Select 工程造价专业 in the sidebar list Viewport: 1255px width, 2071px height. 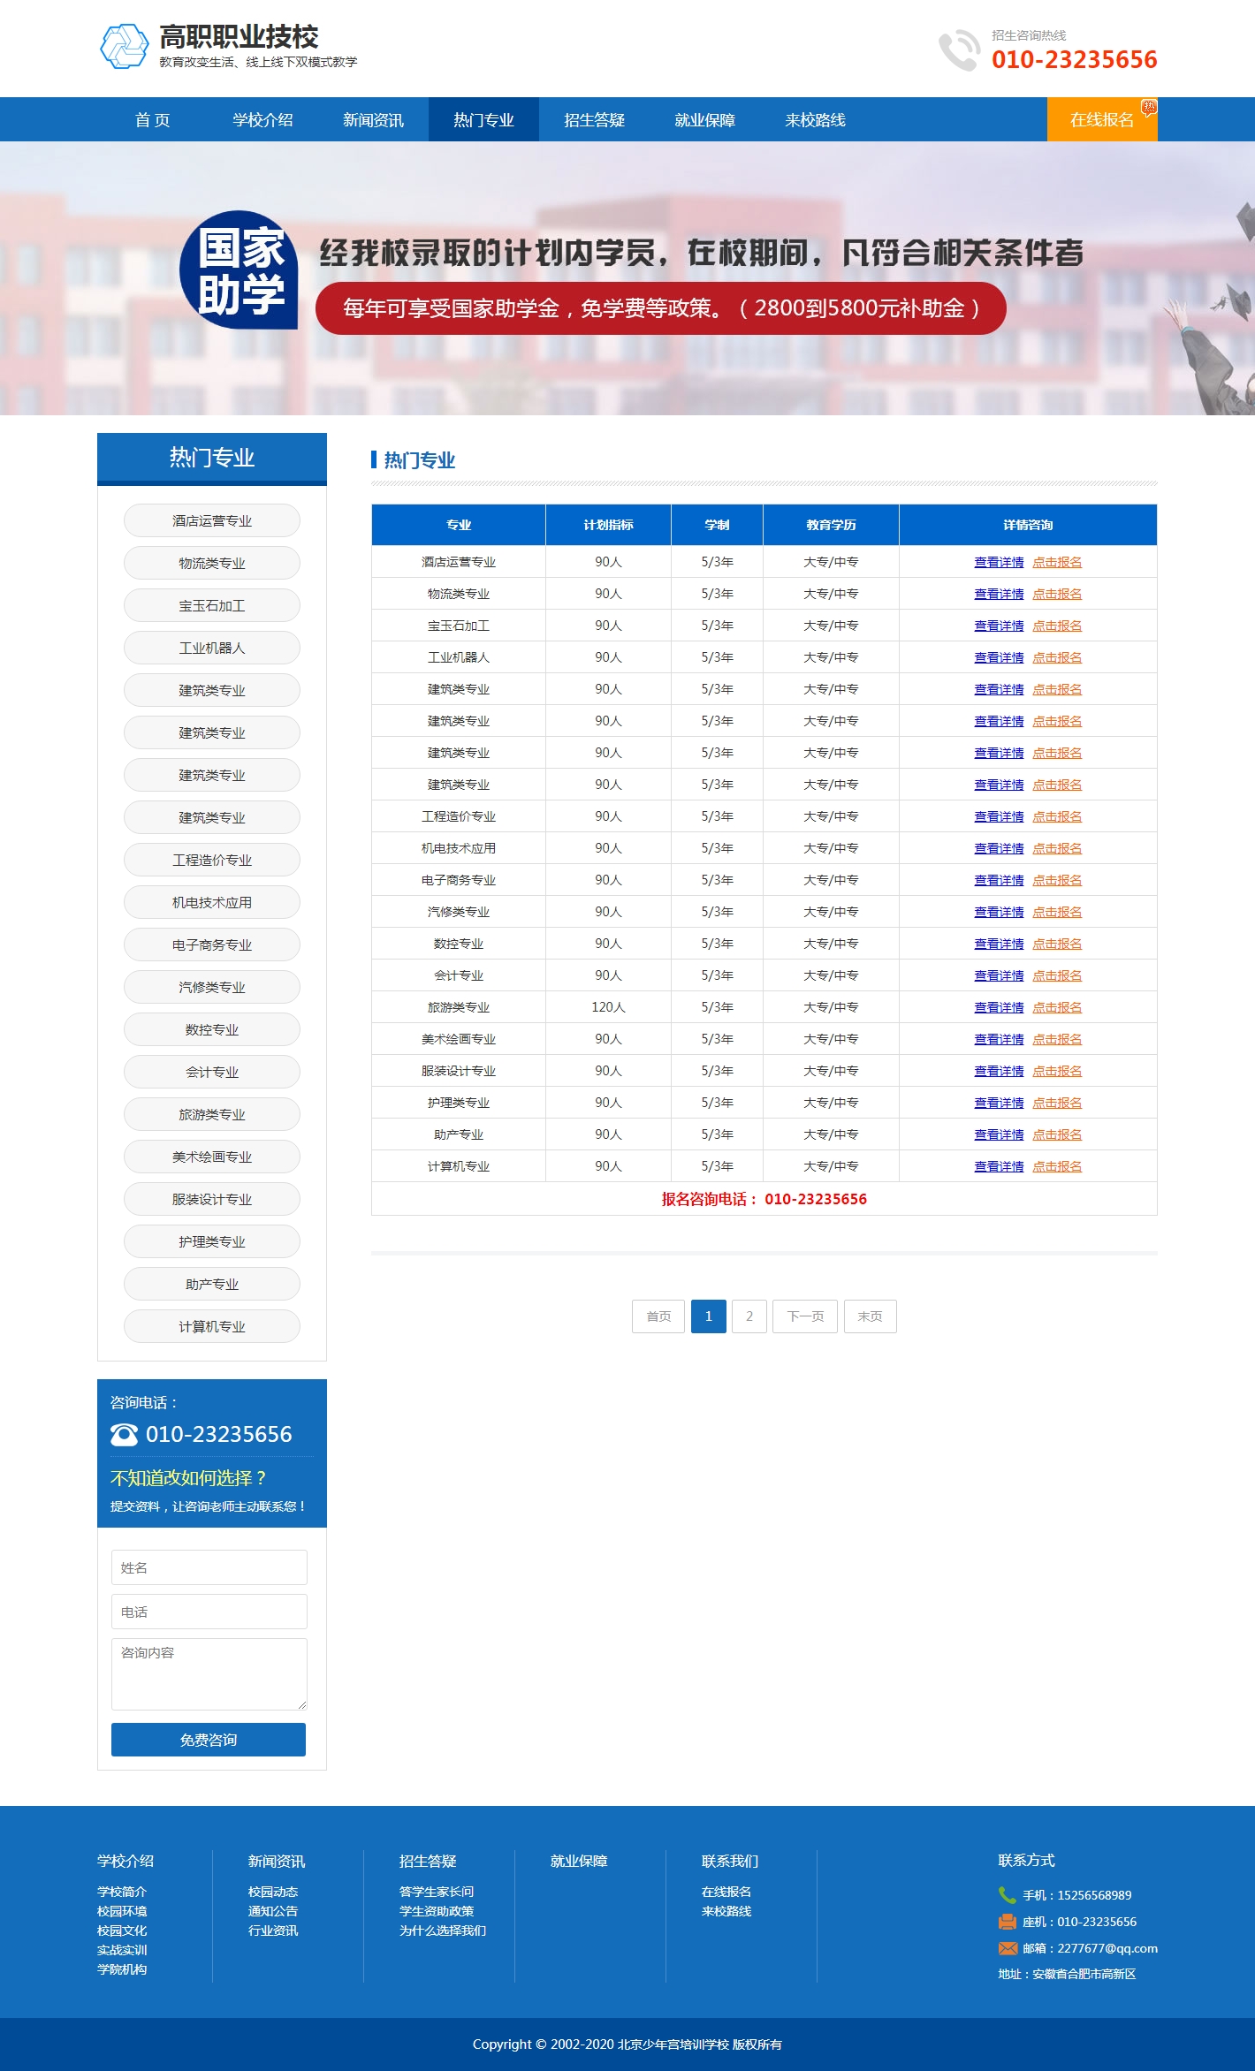[212, 860]
